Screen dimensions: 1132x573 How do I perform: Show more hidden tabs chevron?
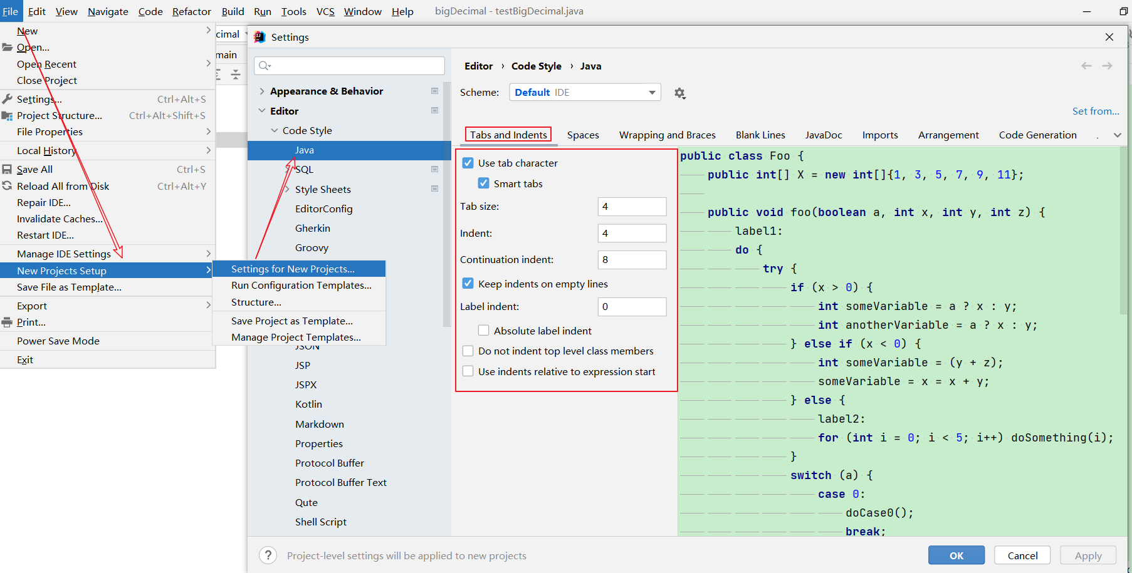tap(1118, 135)
